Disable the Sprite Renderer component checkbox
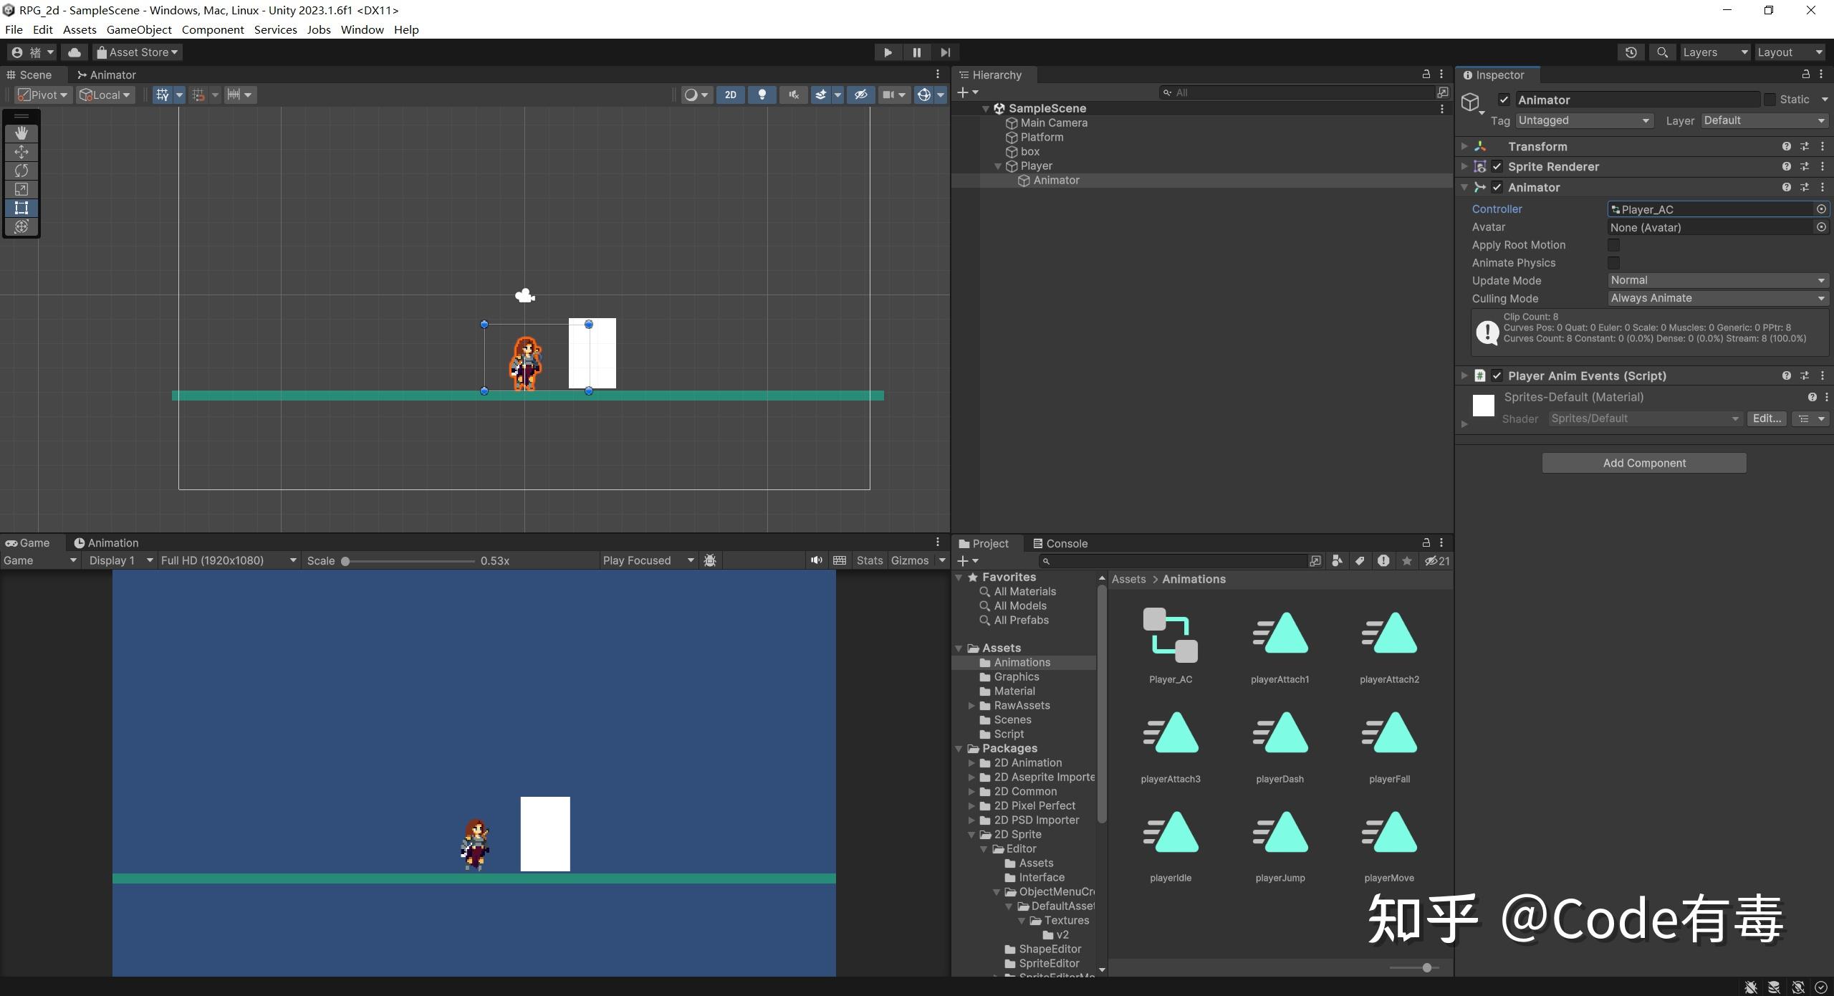 pyautogui.click(x=1497, y=166)
